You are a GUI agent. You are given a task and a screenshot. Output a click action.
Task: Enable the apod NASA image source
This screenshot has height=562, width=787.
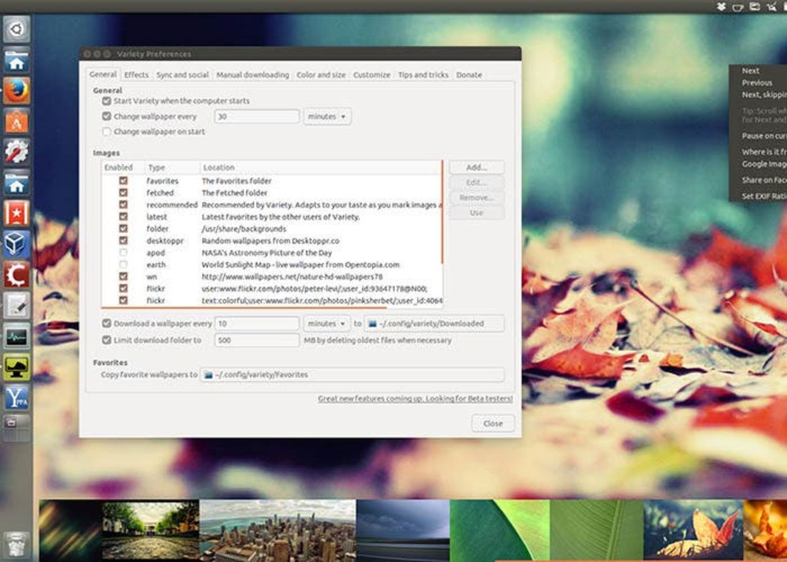(123, 252)
